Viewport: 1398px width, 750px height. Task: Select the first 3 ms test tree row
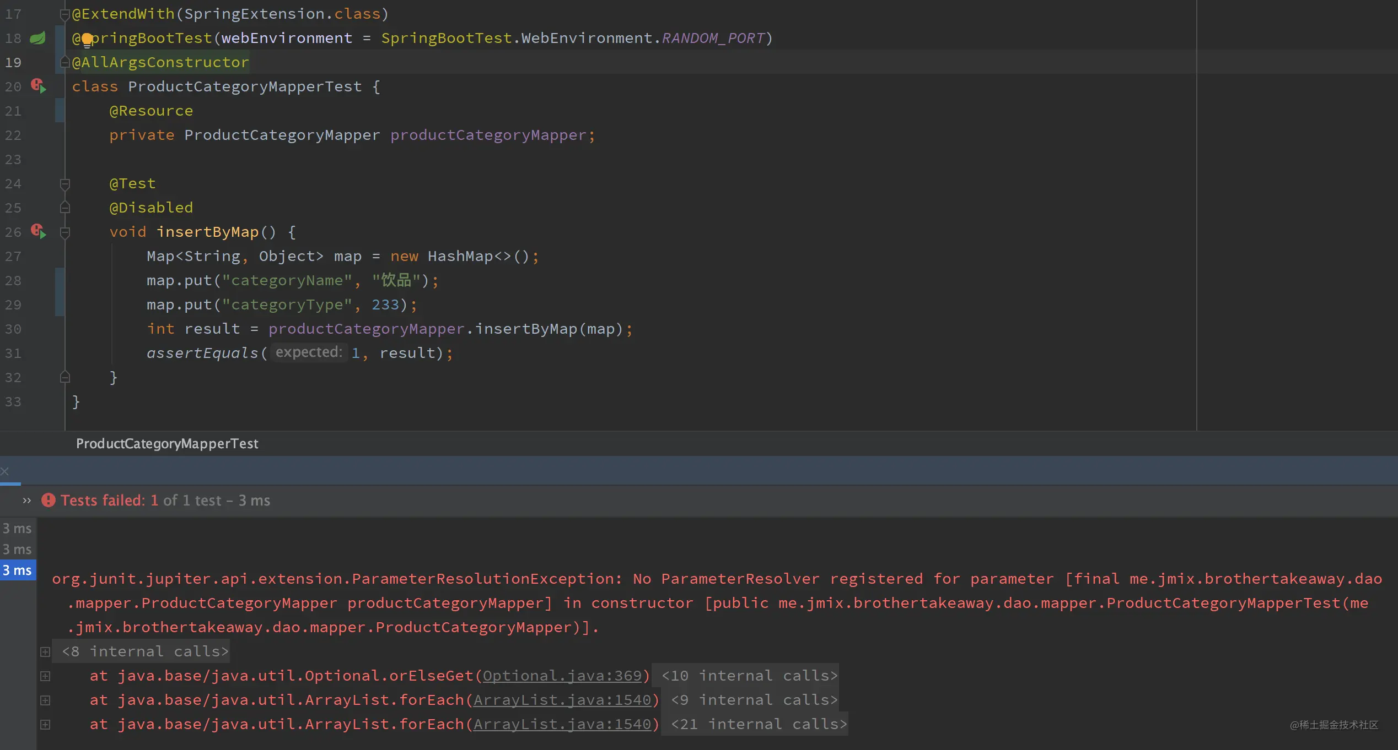18,528
